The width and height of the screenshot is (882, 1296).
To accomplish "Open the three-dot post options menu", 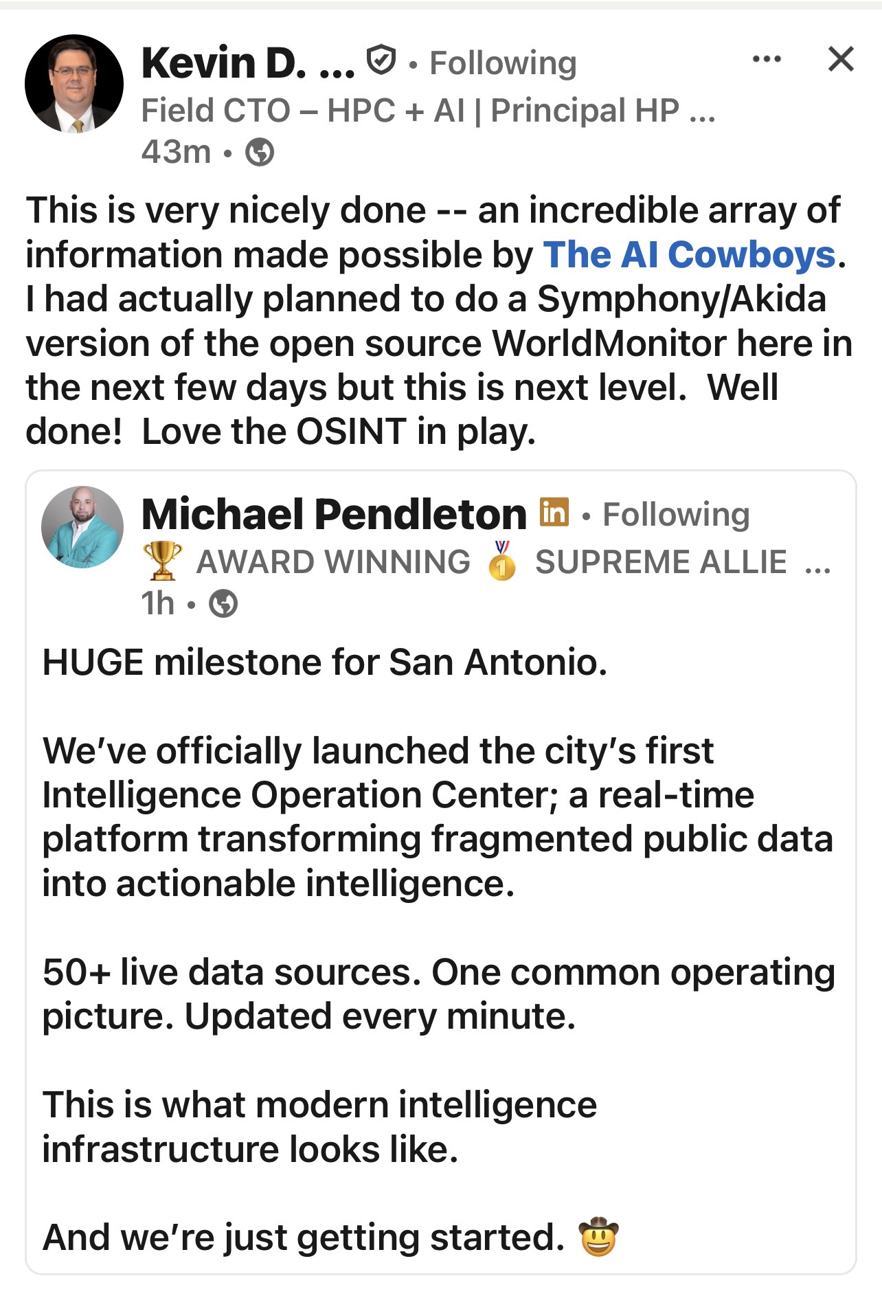I will 767,59.
